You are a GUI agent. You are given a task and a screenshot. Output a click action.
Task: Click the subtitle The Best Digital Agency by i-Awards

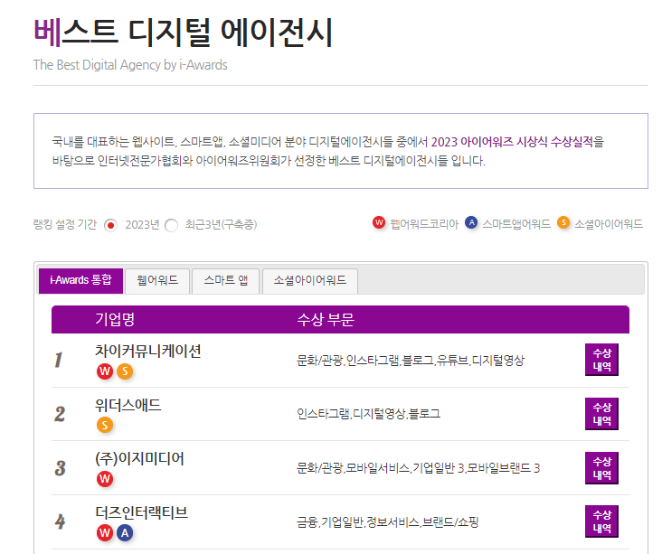tap(130, 65)
